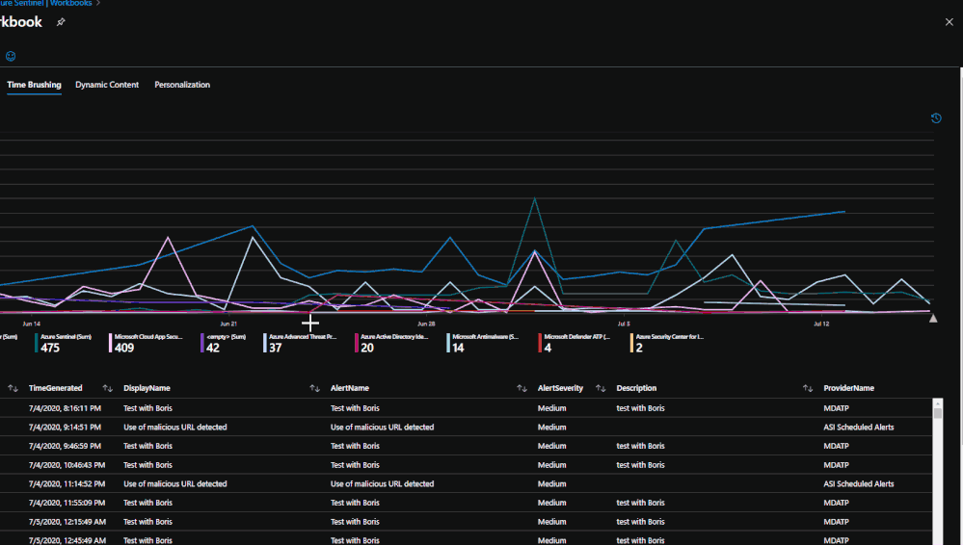The width and height of the screenshot is (963, 545).
Task: Click MDATP provider in the 8:16:11 PM row
Action: coord(836,408)
